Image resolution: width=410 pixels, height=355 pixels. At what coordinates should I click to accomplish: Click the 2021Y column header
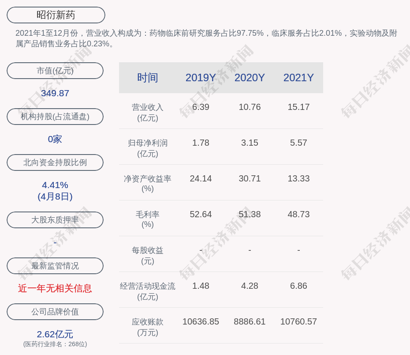298,78
